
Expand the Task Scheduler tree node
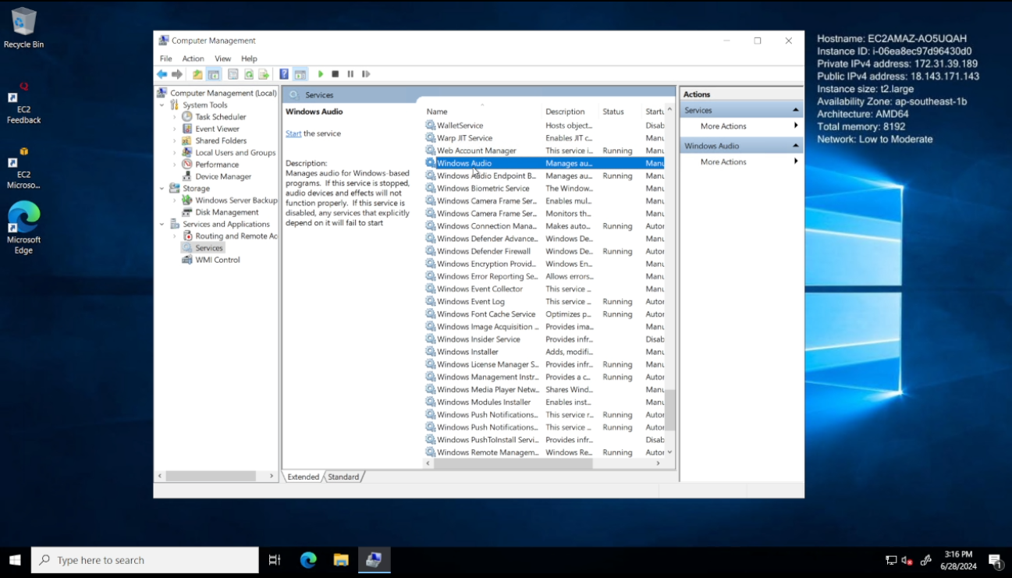tap(175, 117)
